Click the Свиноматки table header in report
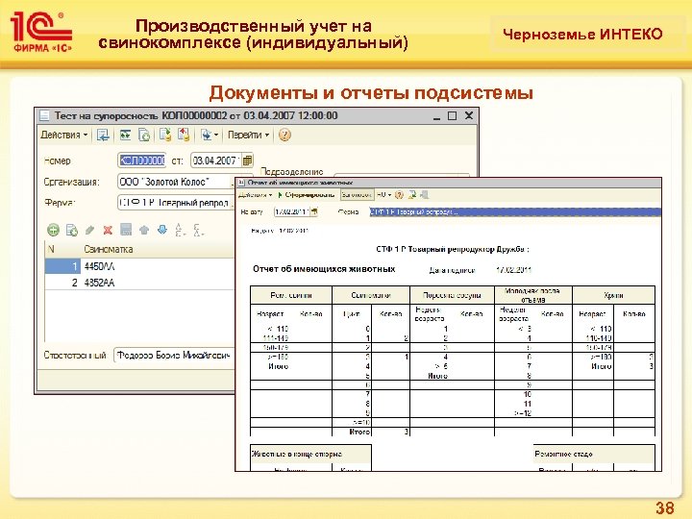Viewport: 692px width, 519px height. pos(371,295)
